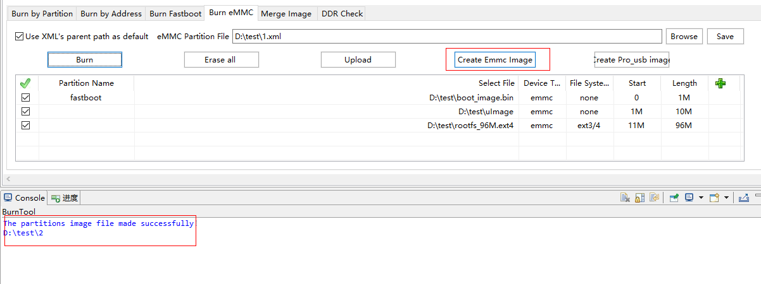The width and height of the screenshot is (761, 284).
Task: Click the Clear Console icon
Action: pyautogui.click(x=625, y=198)
